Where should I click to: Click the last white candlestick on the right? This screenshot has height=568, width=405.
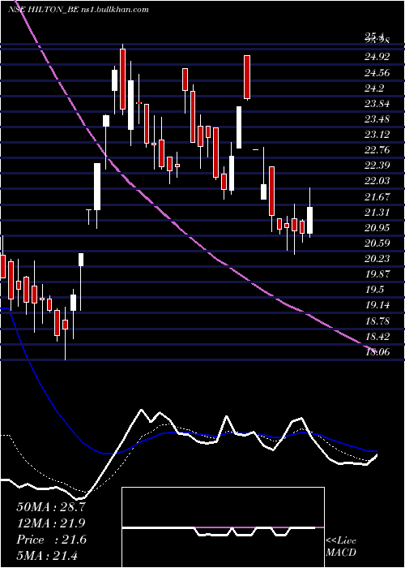tap(310, 220)
